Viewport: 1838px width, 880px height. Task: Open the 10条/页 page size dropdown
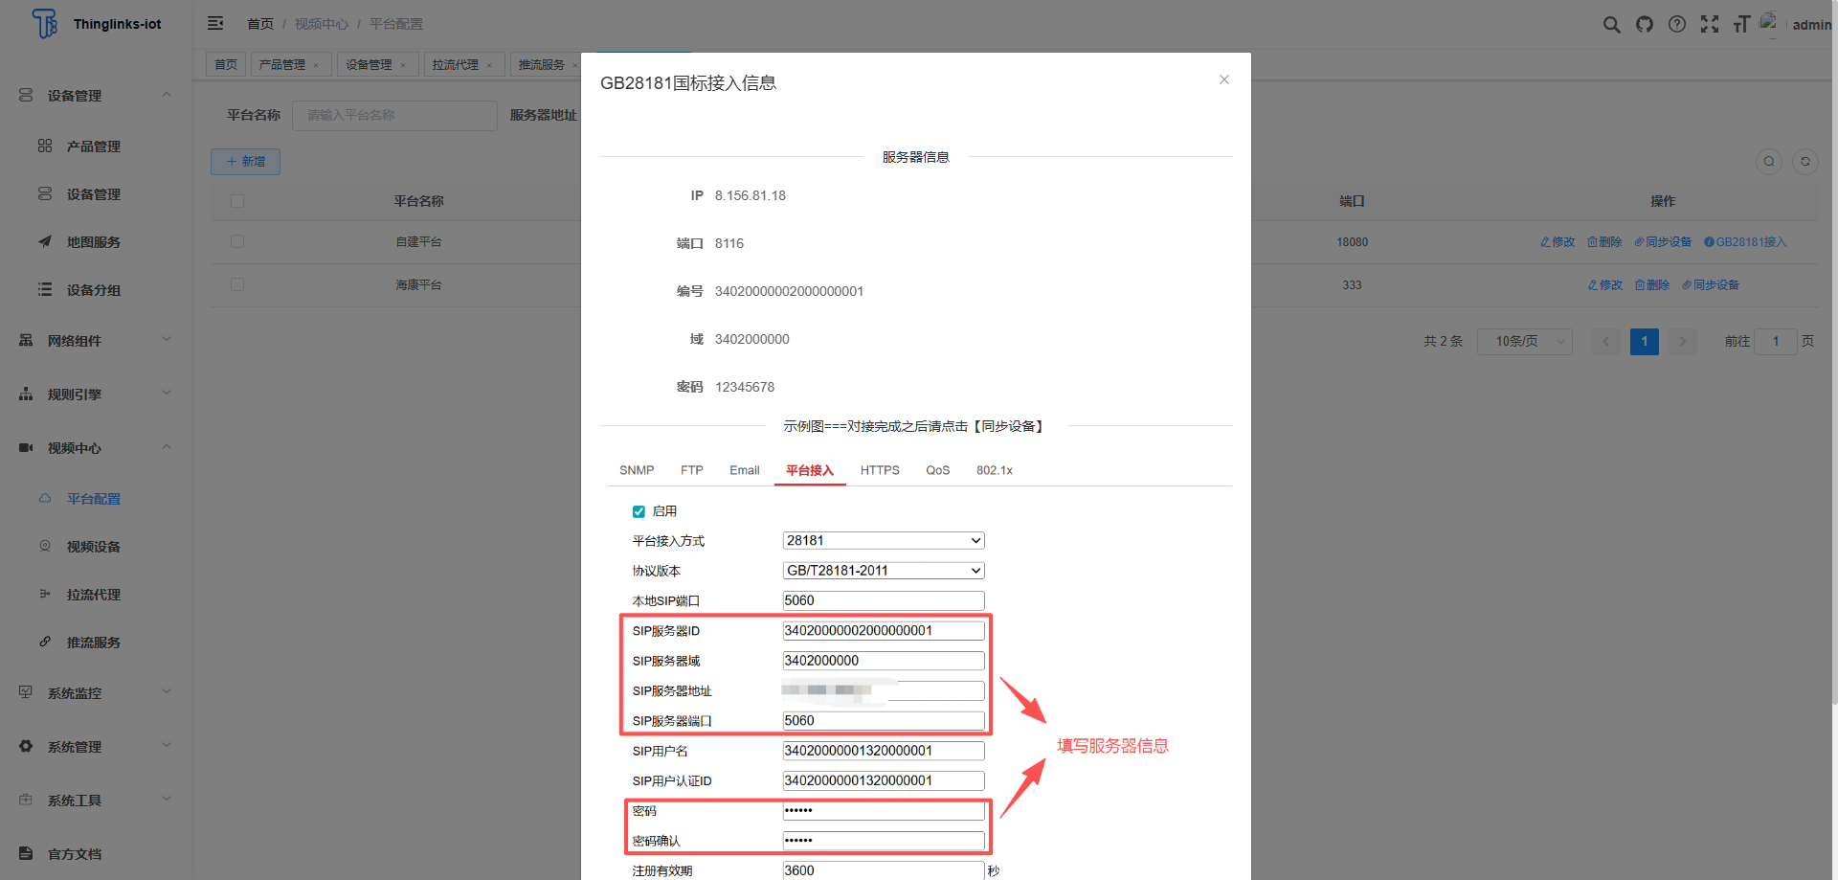1524,341
